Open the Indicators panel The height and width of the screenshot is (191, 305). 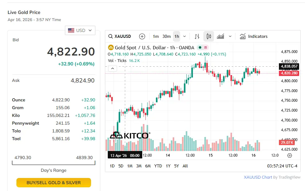point(253,37)
